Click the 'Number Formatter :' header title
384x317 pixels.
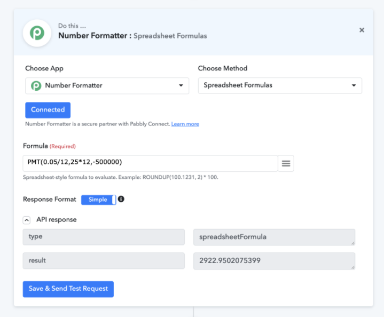coord(95,36)
